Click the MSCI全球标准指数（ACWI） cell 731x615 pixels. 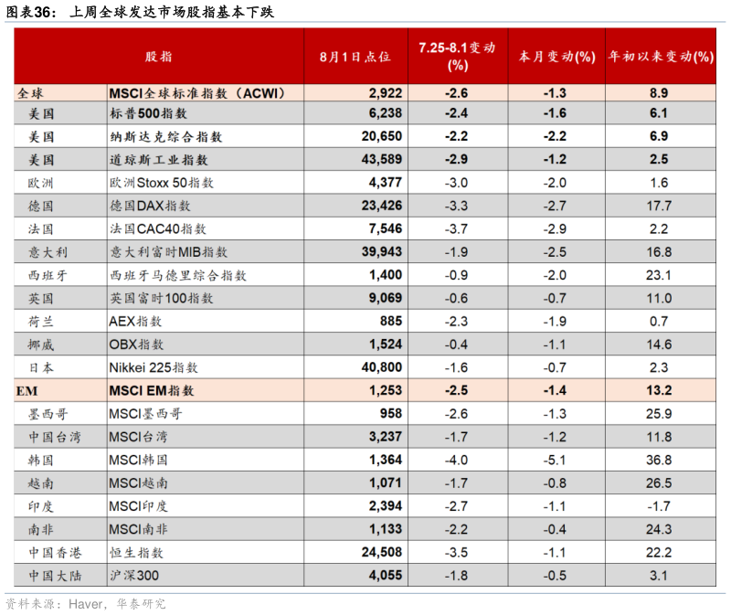point(187,92)
